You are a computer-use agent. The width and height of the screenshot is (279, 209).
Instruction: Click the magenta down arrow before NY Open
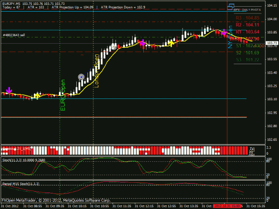(224, 33)
